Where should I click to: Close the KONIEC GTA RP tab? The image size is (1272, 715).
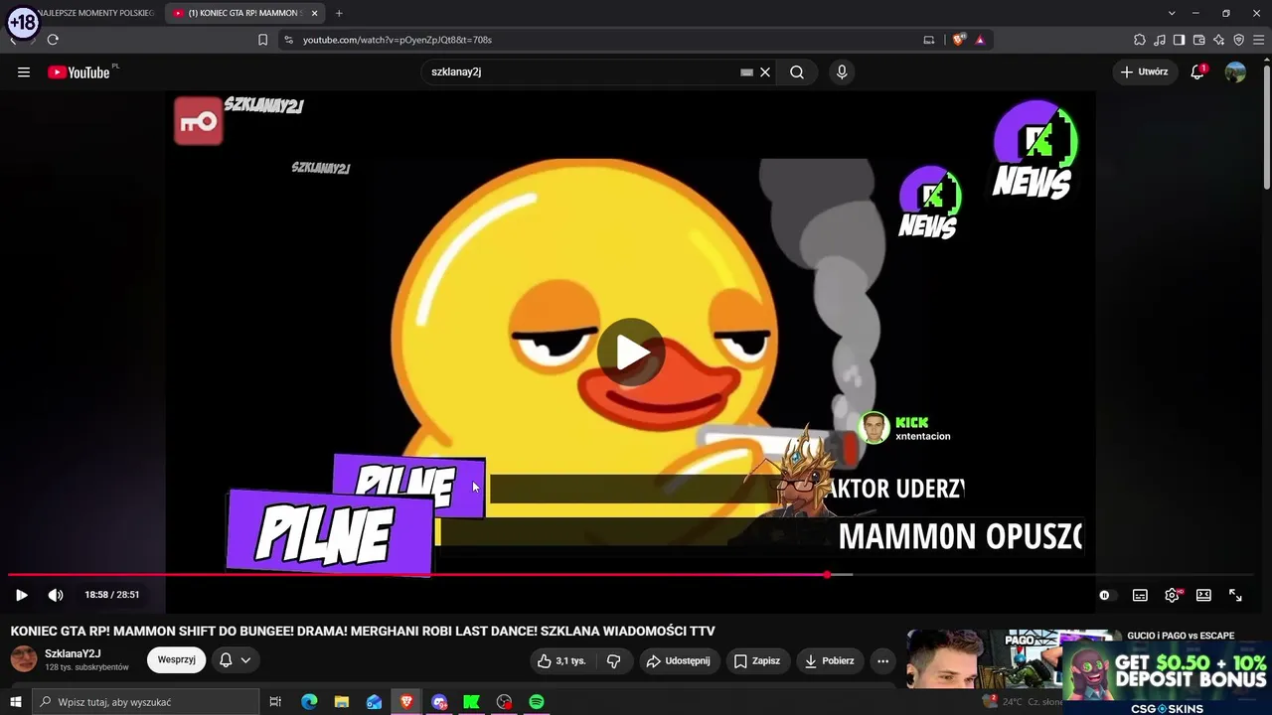(x=314, y=13)
